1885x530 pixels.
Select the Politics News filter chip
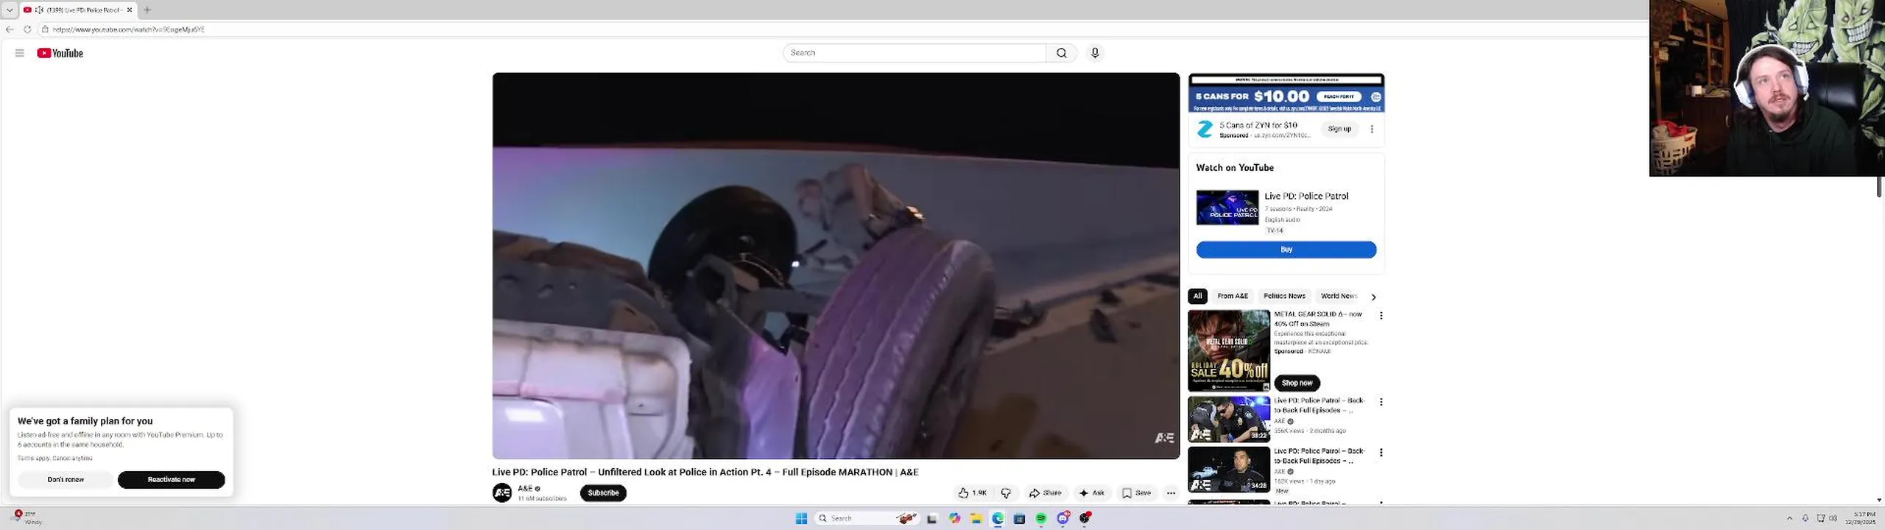tap(1284, 296)
